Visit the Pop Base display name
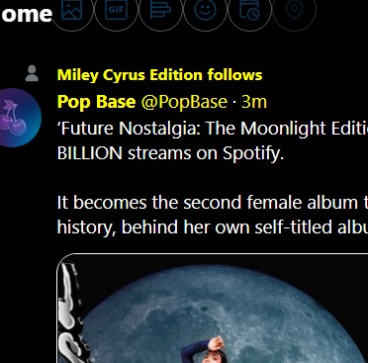This screenshot has height=363, width=368. [x=96, y=102]
